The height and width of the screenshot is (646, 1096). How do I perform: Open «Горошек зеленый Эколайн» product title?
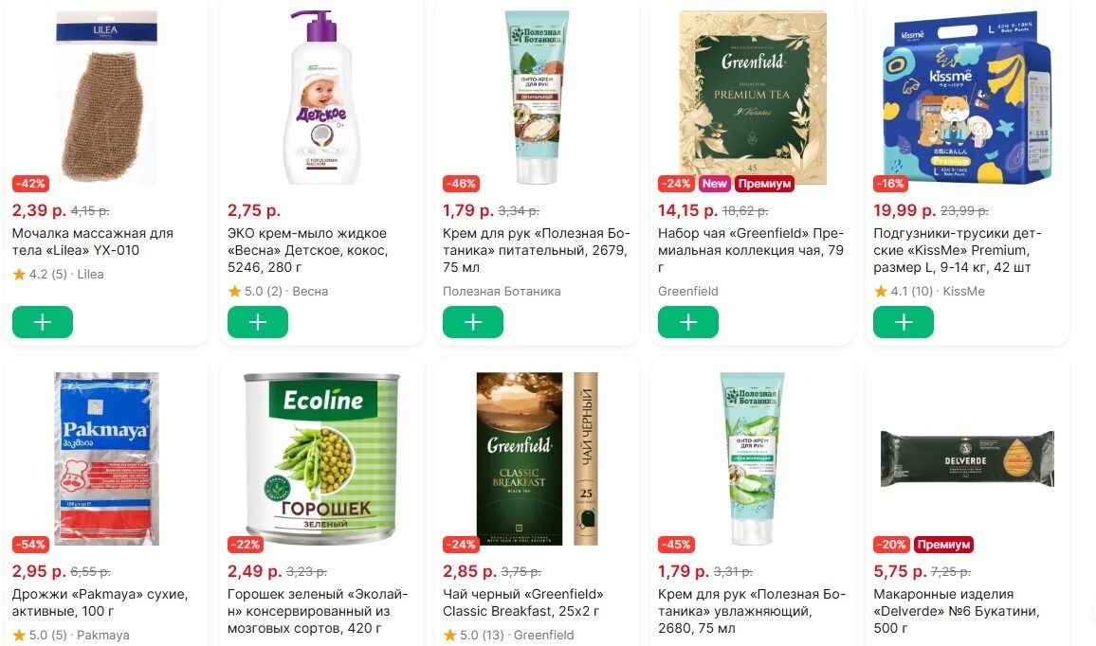(x=318, y=611)
